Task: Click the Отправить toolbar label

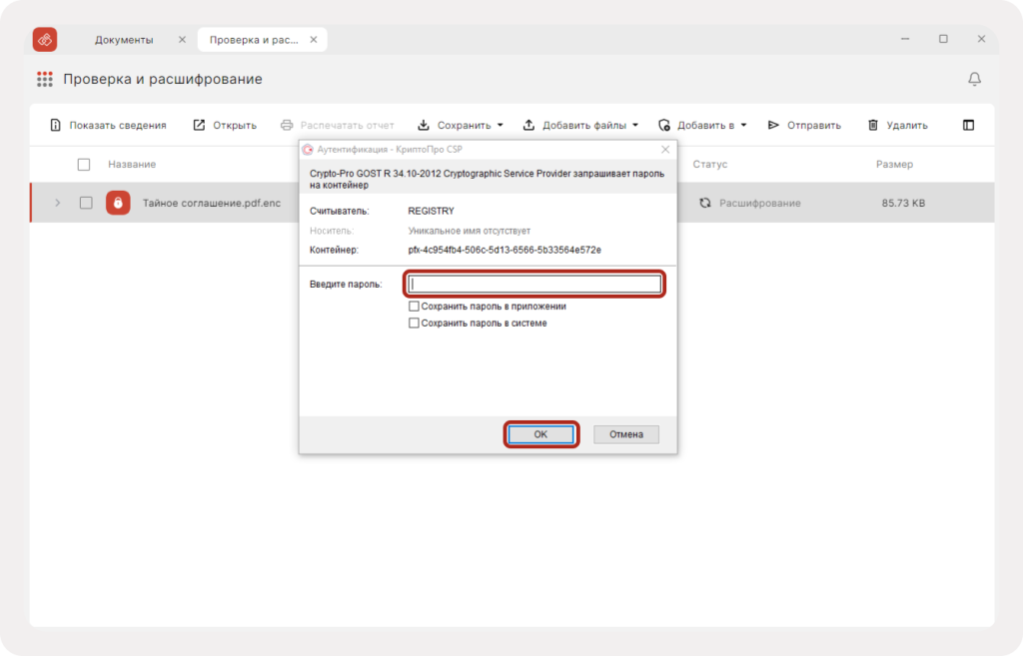Action: (814, 125)
